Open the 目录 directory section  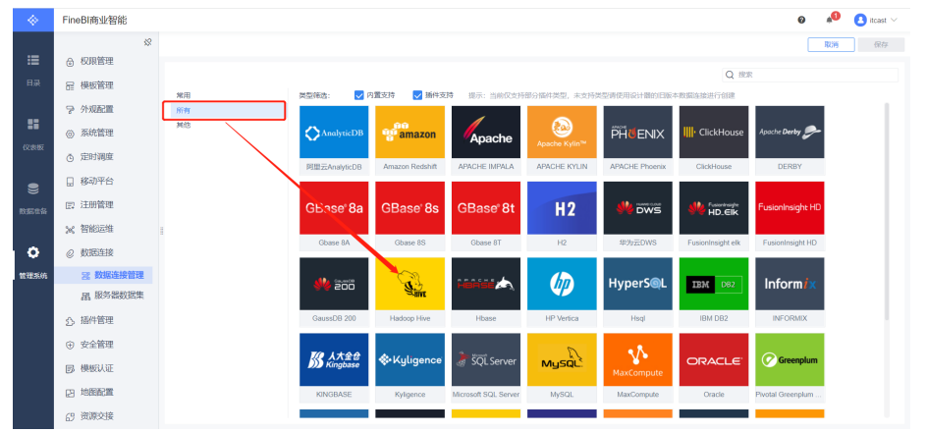[x=33, y=71]
